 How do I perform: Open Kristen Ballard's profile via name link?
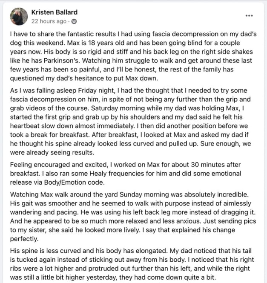[55, 12]
